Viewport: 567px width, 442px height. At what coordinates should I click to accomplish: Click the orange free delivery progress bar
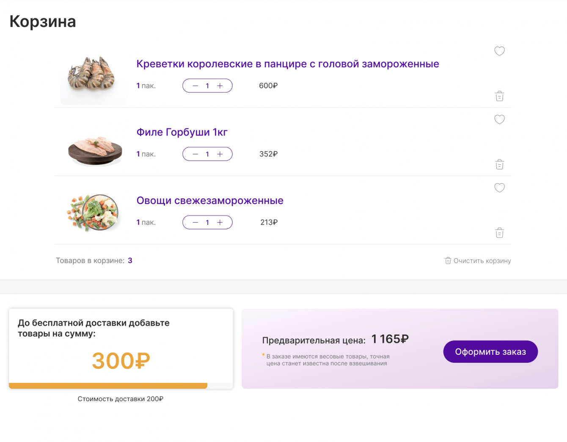click(108, 386)
